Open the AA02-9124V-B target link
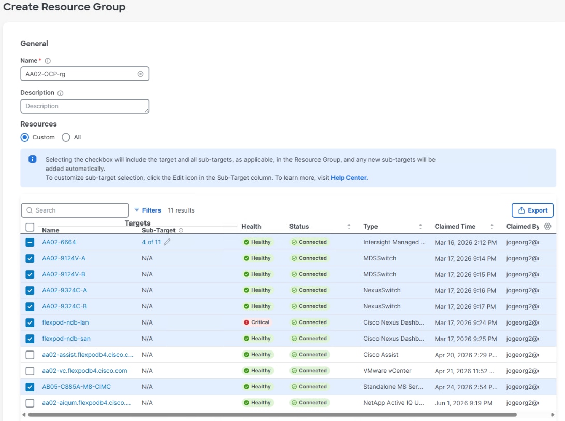 [63, 274]
